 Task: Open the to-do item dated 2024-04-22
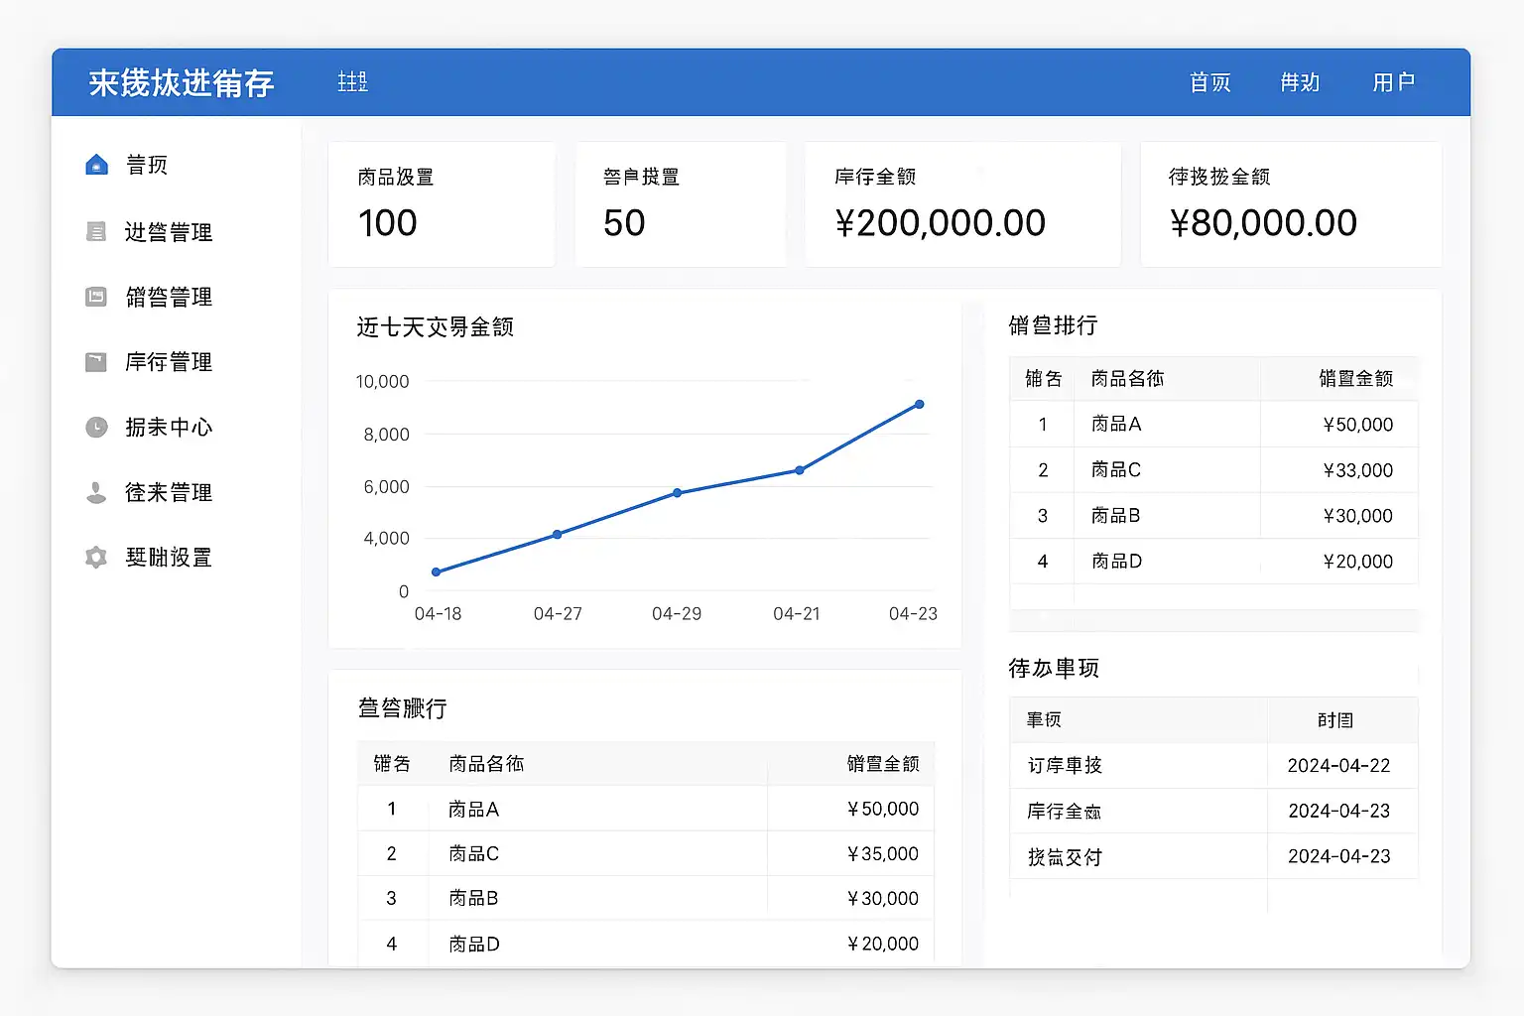click(x=1213, y=765)
